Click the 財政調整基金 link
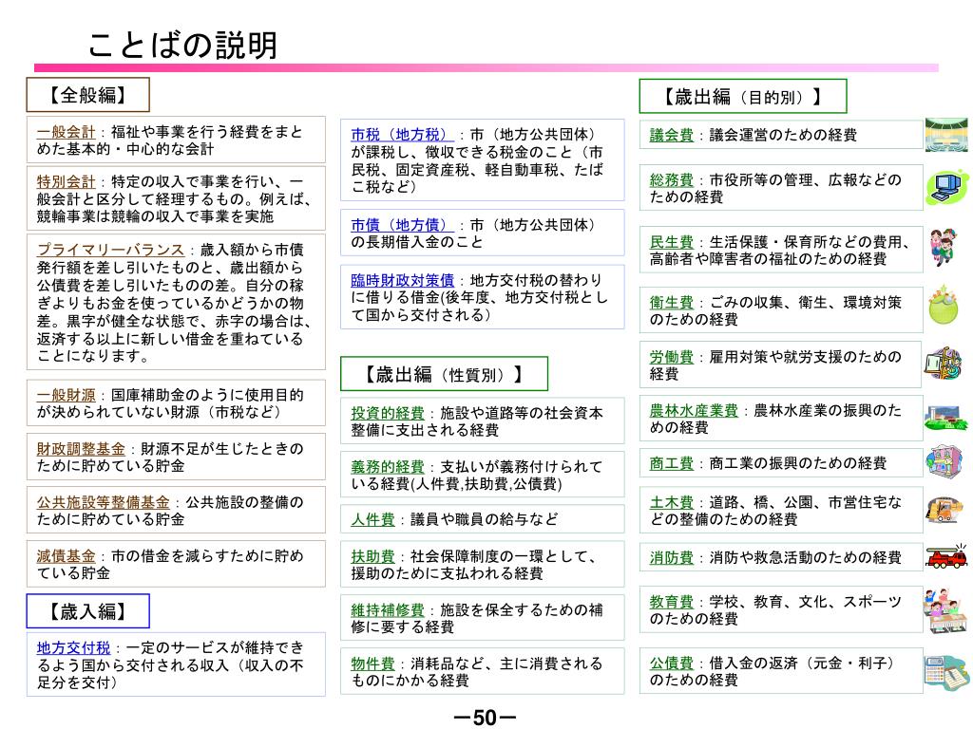Viewport: 973px width, 729px height. point(81,449)
